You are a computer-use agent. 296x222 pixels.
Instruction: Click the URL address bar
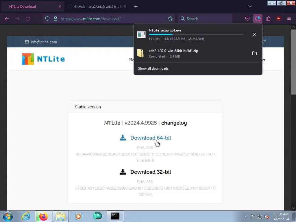point(109,19)
